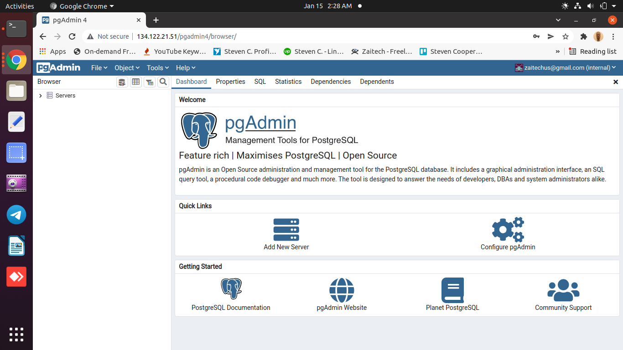
Task: Bookmark this page with the star icon
Action: [x=566, y=36]
